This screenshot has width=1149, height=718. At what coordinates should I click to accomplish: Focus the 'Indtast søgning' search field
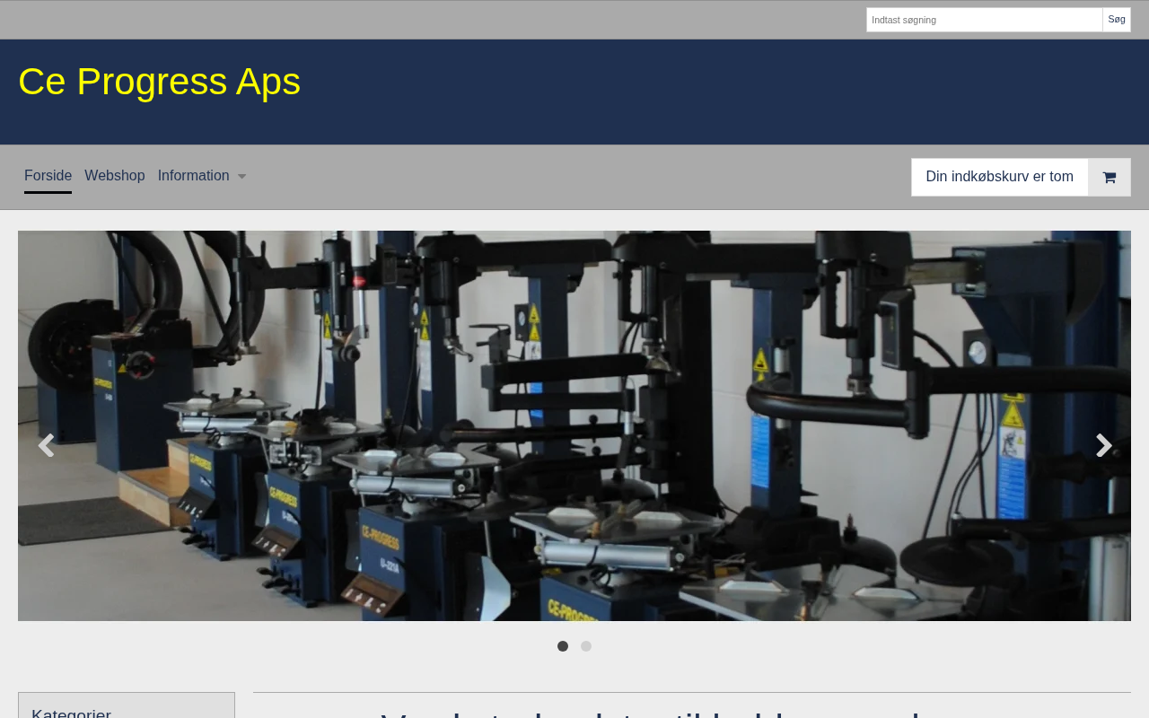pos(984,20)
